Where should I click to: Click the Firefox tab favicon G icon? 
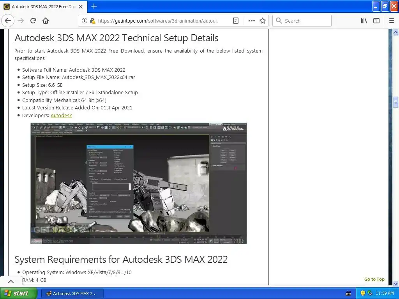coord(6,7)
